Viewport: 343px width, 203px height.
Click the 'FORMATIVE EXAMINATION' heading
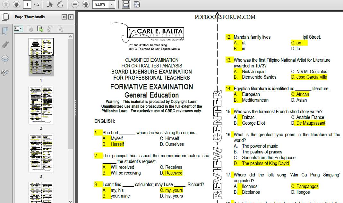click(x=151, y=87)
